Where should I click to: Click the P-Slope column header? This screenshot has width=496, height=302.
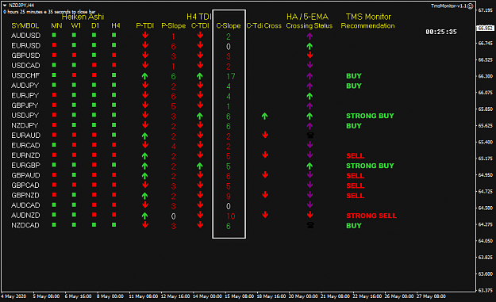point(173,26)
